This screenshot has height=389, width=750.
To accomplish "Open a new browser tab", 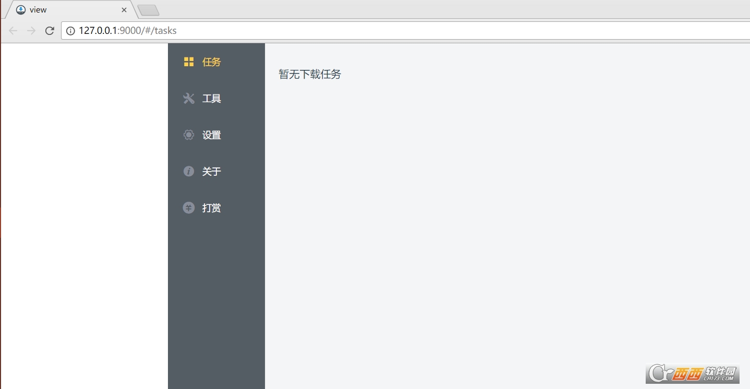I will click(x=148, y=9).
